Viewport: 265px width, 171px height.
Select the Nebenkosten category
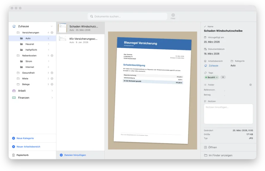pos(32,55)
